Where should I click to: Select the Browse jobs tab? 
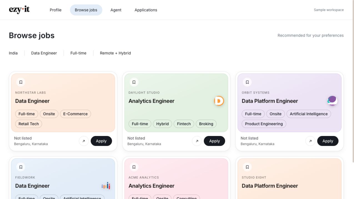tap(86, 10)
